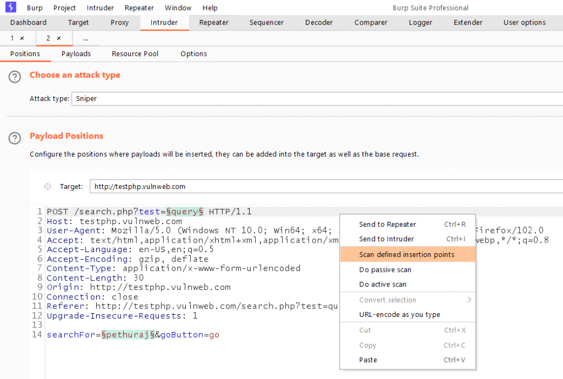Switch to the Extender tab
563x379 pixels.
coord(468,23)
